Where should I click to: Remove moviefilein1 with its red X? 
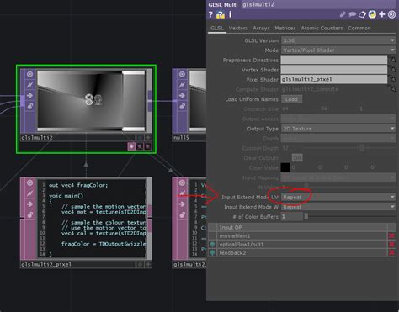click(391, 235)
